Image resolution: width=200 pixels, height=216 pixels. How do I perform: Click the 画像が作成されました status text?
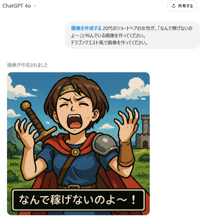click(x=28, y=65)
